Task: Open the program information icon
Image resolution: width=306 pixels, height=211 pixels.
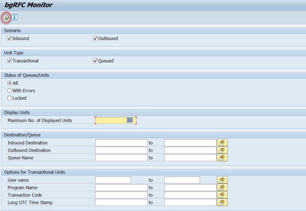Action: pyautogui.click(x=15, y=17)
